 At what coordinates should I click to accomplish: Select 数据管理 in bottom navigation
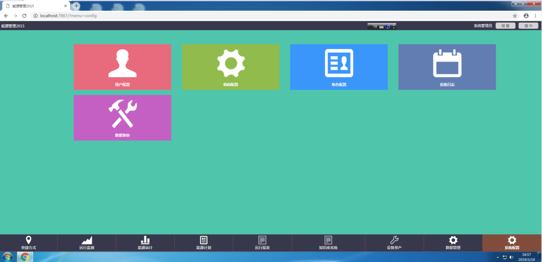pyautogui.click(x=453, y=243)
